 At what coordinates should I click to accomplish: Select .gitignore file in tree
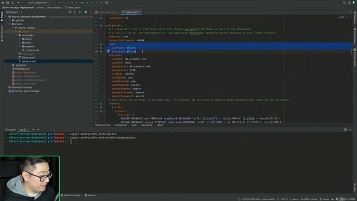(x=20, y=65)
